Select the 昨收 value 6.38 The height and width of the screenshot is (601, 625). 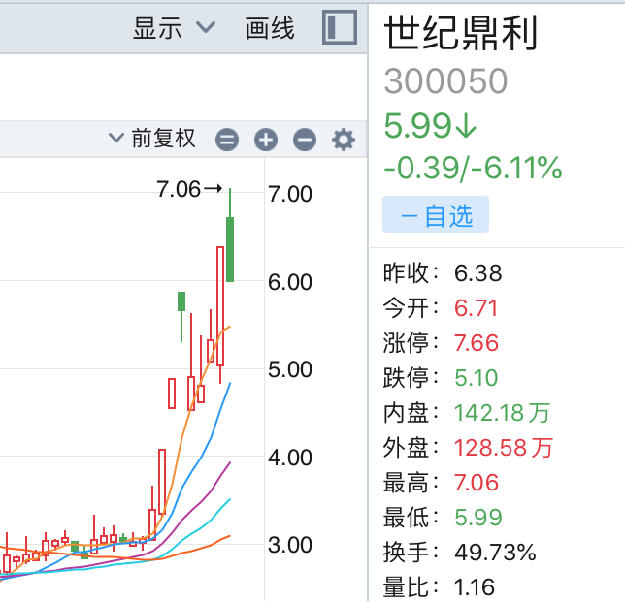477,273
